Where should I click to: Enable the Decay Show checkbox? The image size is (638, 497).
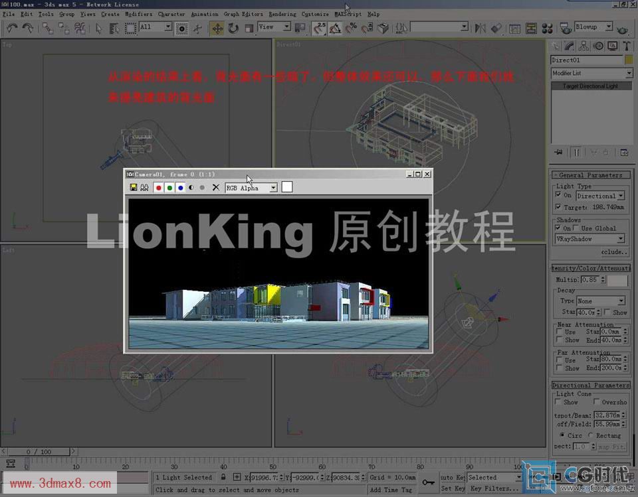(607, 312)
